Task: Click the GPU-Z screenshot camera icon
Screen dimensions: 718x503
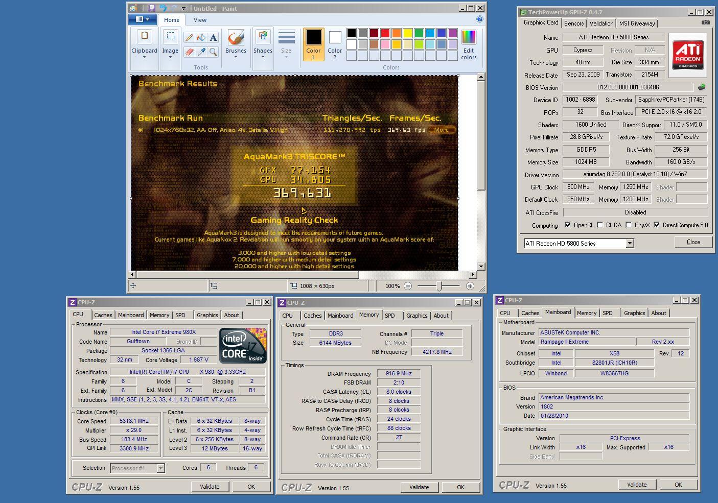Action: click(705, 22)
